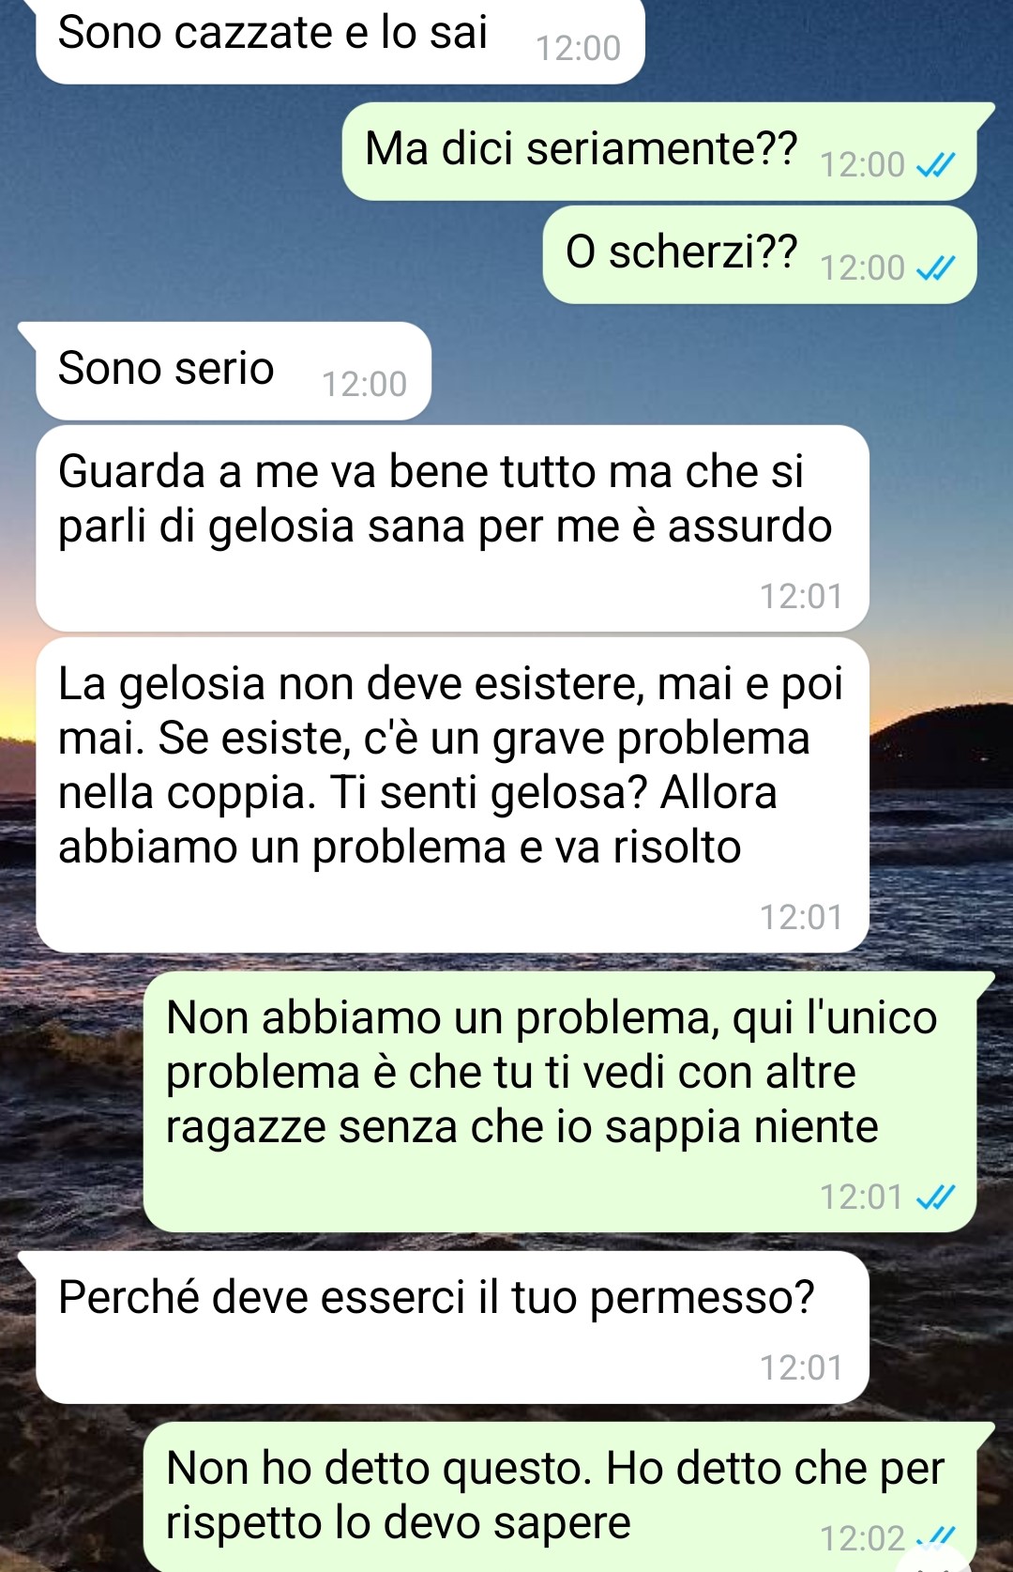Select message 'Non abbiamo un problema, qui l'unico'
The image size is (1013, 1572).
pyautogui.click(x=560, y=1102)
